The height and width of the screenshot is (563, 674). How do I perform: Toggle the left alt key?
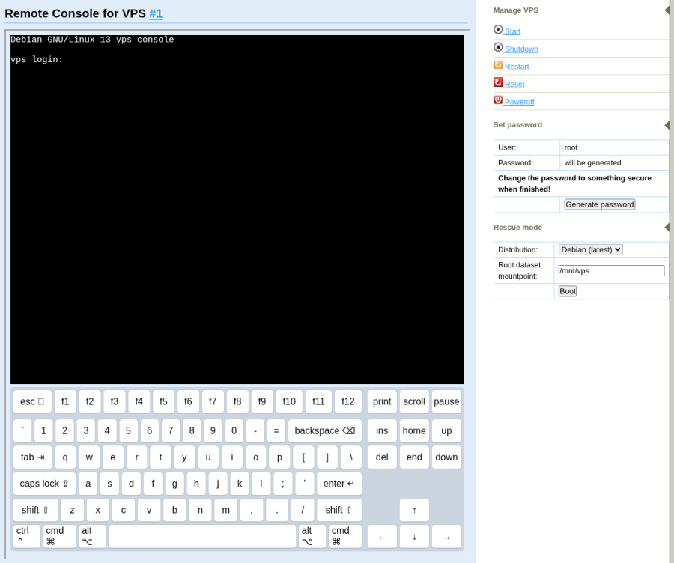tap(92, 536)
